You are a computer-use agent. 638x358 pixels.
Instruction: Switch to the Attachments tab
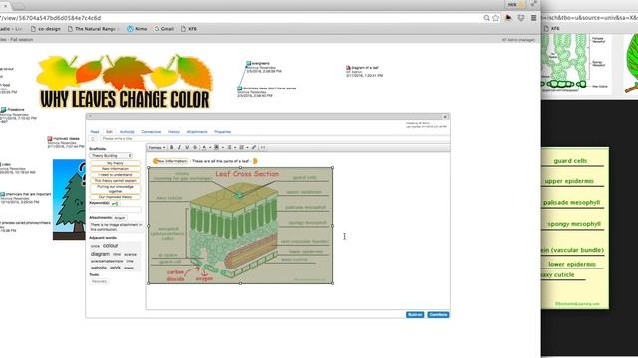coord(197,132)
